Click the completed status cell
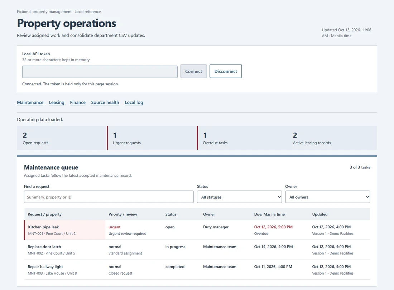Screen dimensions: 394x290 pos(175,267)
